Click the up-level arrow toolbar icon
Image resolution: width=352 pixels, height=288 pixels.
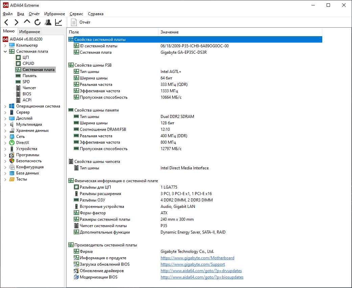27,22
